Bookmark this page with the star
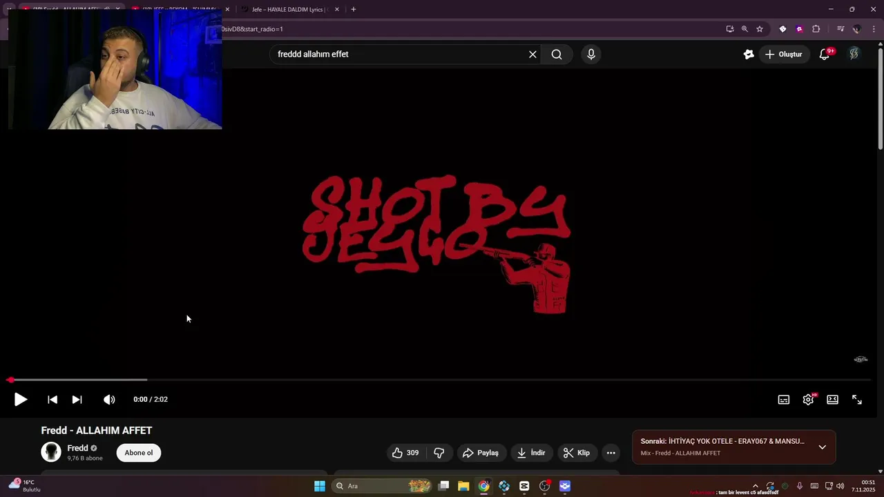The width and height of the screenshot is (884, 497). pos(760,29)
